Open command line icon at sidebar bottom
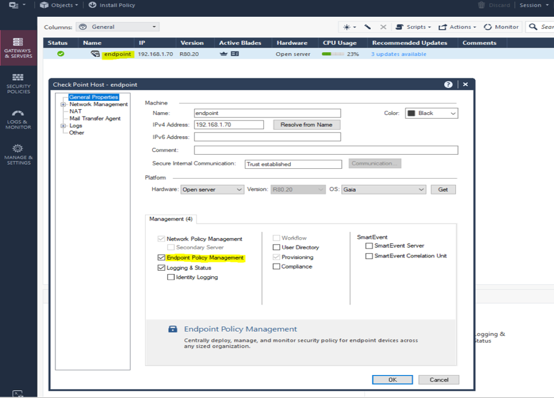 tap(18, 394)
